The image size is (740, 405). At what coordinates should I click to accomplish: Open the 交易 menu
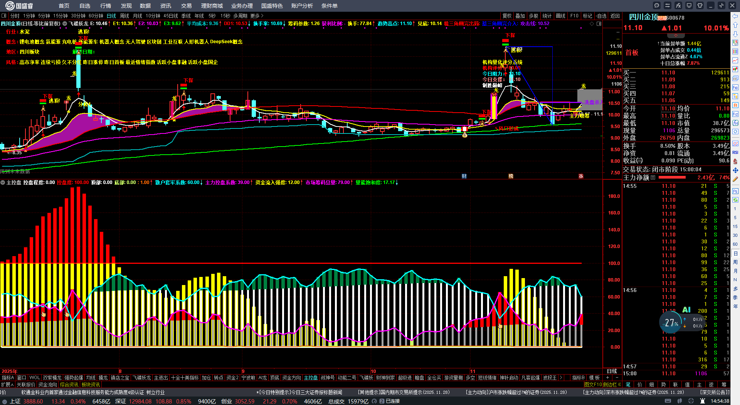coord(187,6)
